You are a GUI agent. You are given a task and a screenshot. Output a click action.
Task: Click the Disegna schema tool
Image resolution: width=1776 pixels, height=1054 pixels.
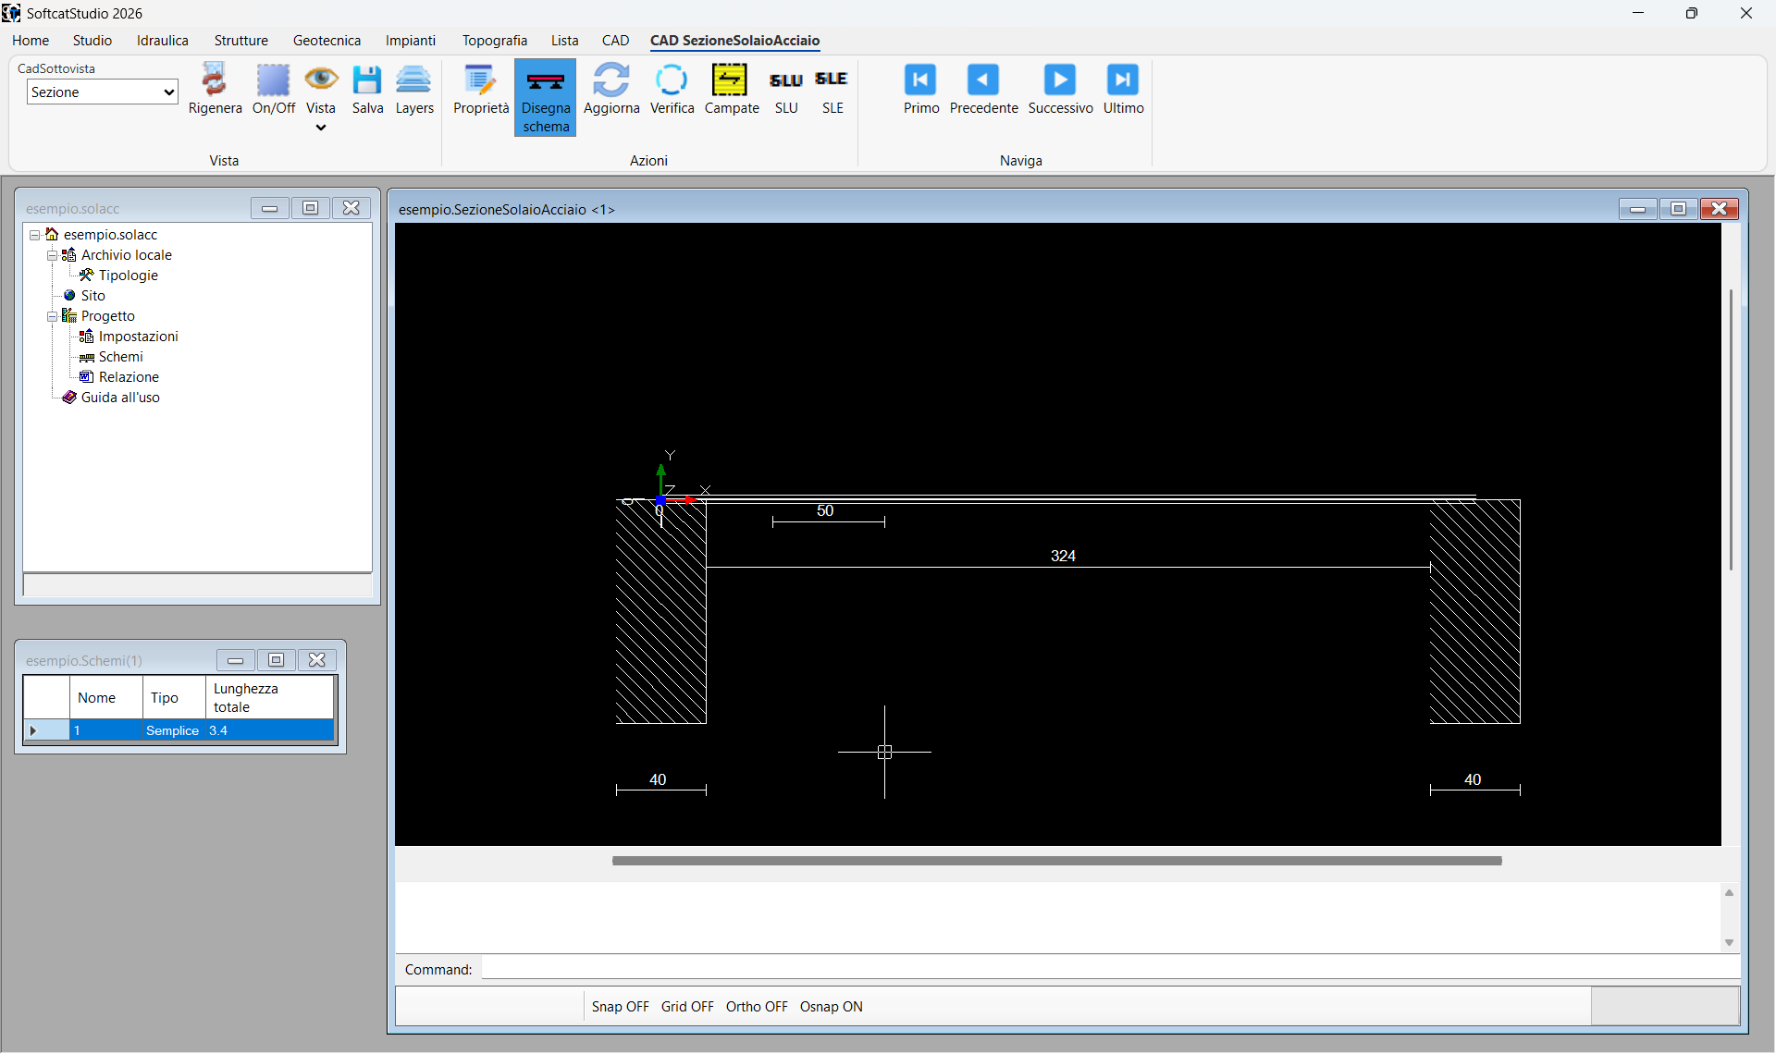click(x=546, y=98)
